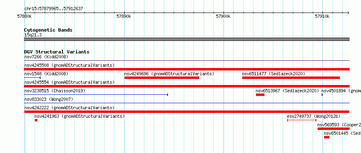This screenshot has height=153, width=361.
Task: Click the Cytogenetic Bands track title
Action: (x=48, y=30)
